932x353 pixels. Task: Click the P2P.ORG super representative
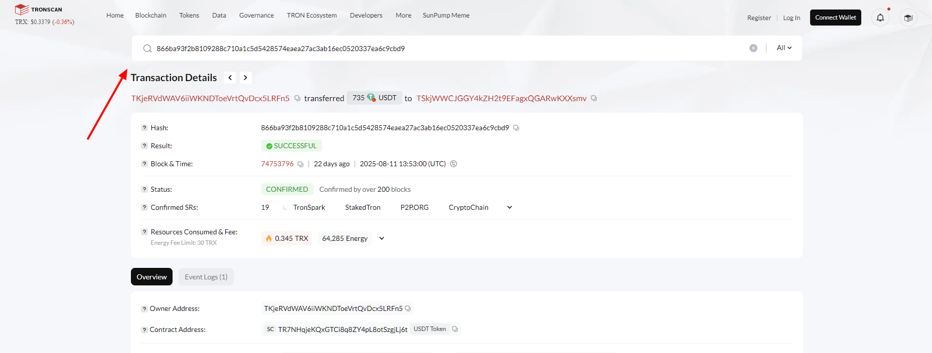click(x=414, y=207)
